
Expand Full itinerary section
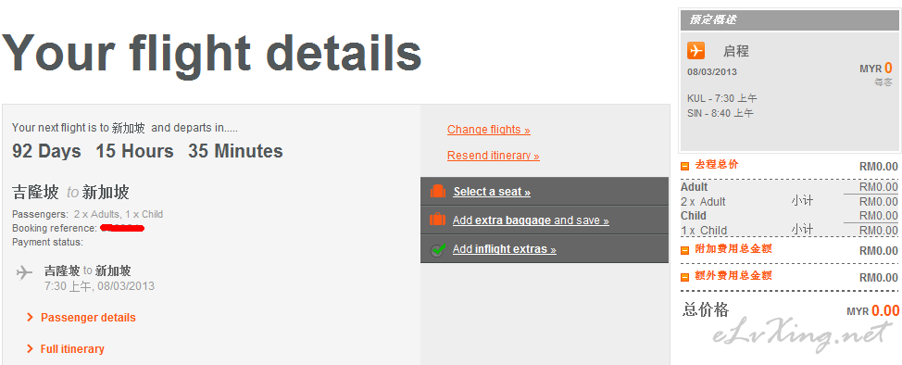tap(72, 349)
